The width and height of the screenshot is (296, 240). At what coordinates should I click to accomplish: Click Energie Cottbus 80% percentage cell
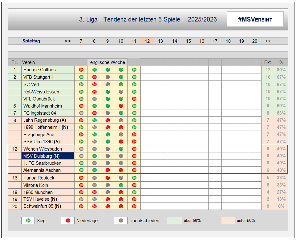point(281,70)
